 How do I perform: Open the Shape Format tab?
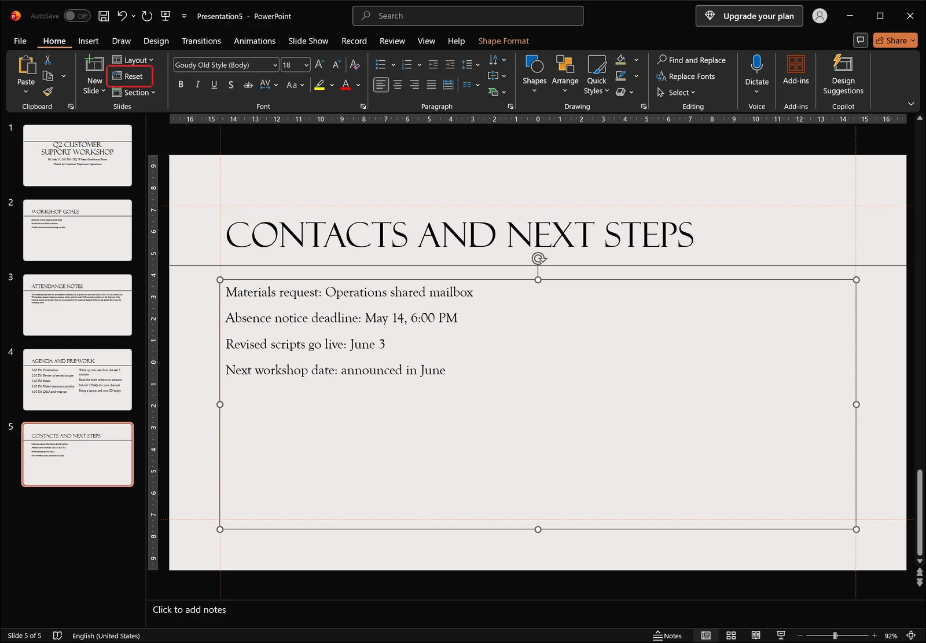click(504, 41)
